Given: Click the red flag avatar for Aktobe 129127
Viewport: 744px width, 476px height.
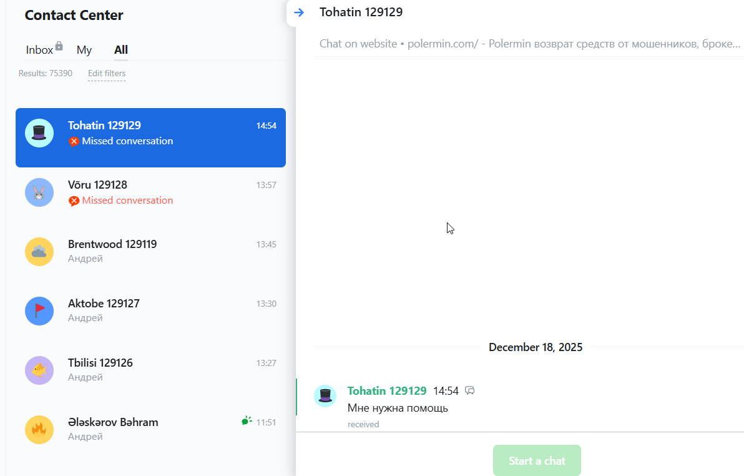Looking at the screenshot, I should (39, 311).
